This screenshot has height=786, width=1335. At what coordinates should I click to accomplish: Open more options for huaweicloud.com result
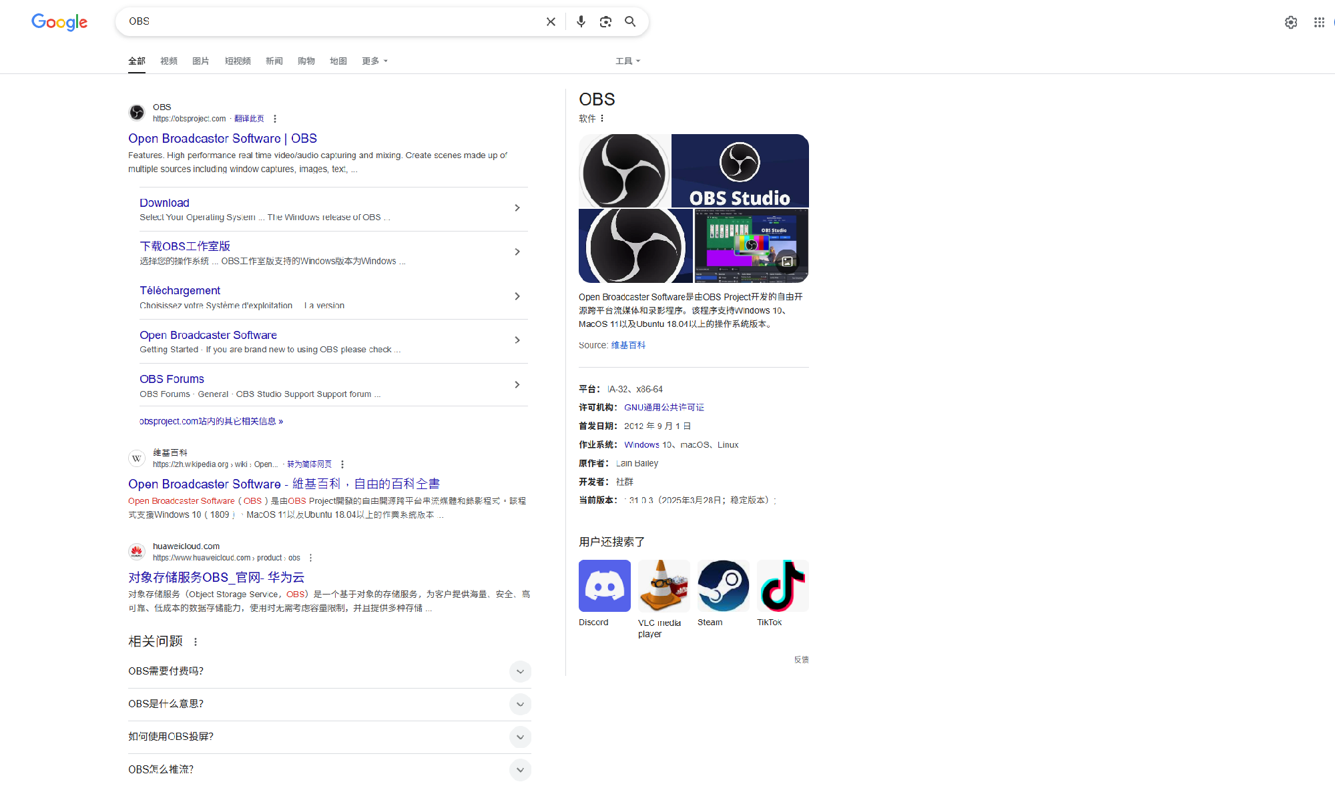coord(310,558)
